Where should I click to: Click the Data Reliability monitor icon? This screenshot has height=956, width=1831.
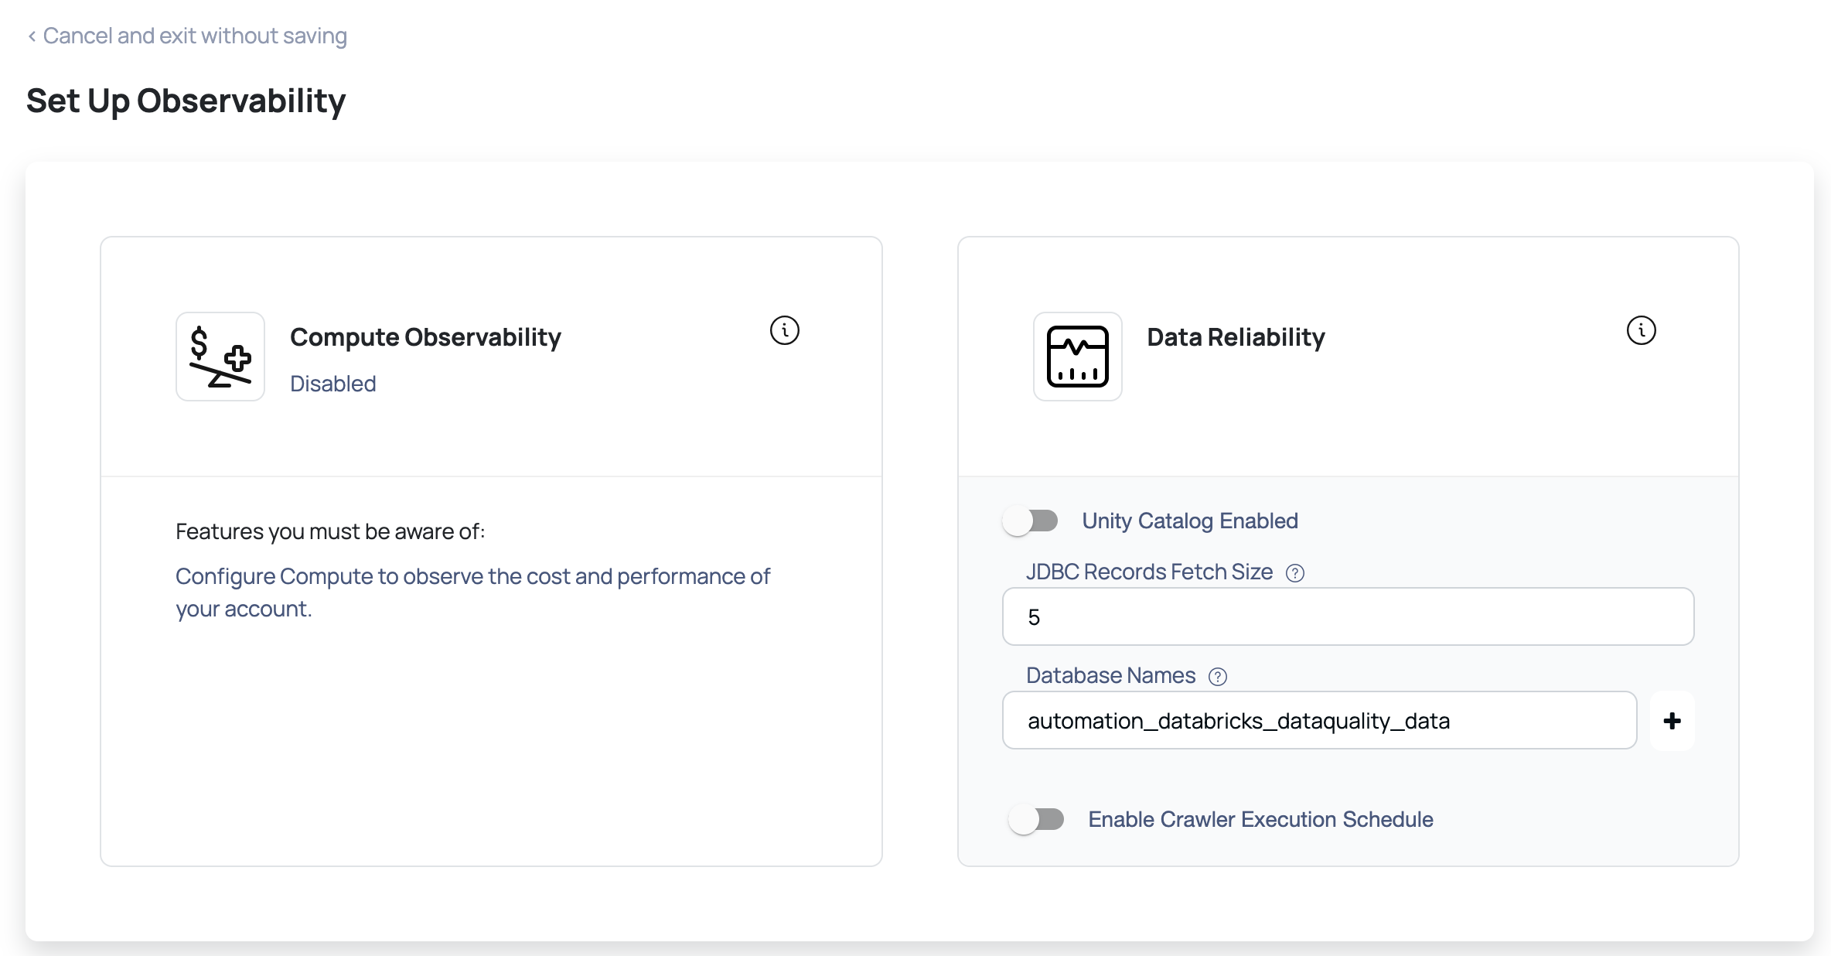(1077, 357)
